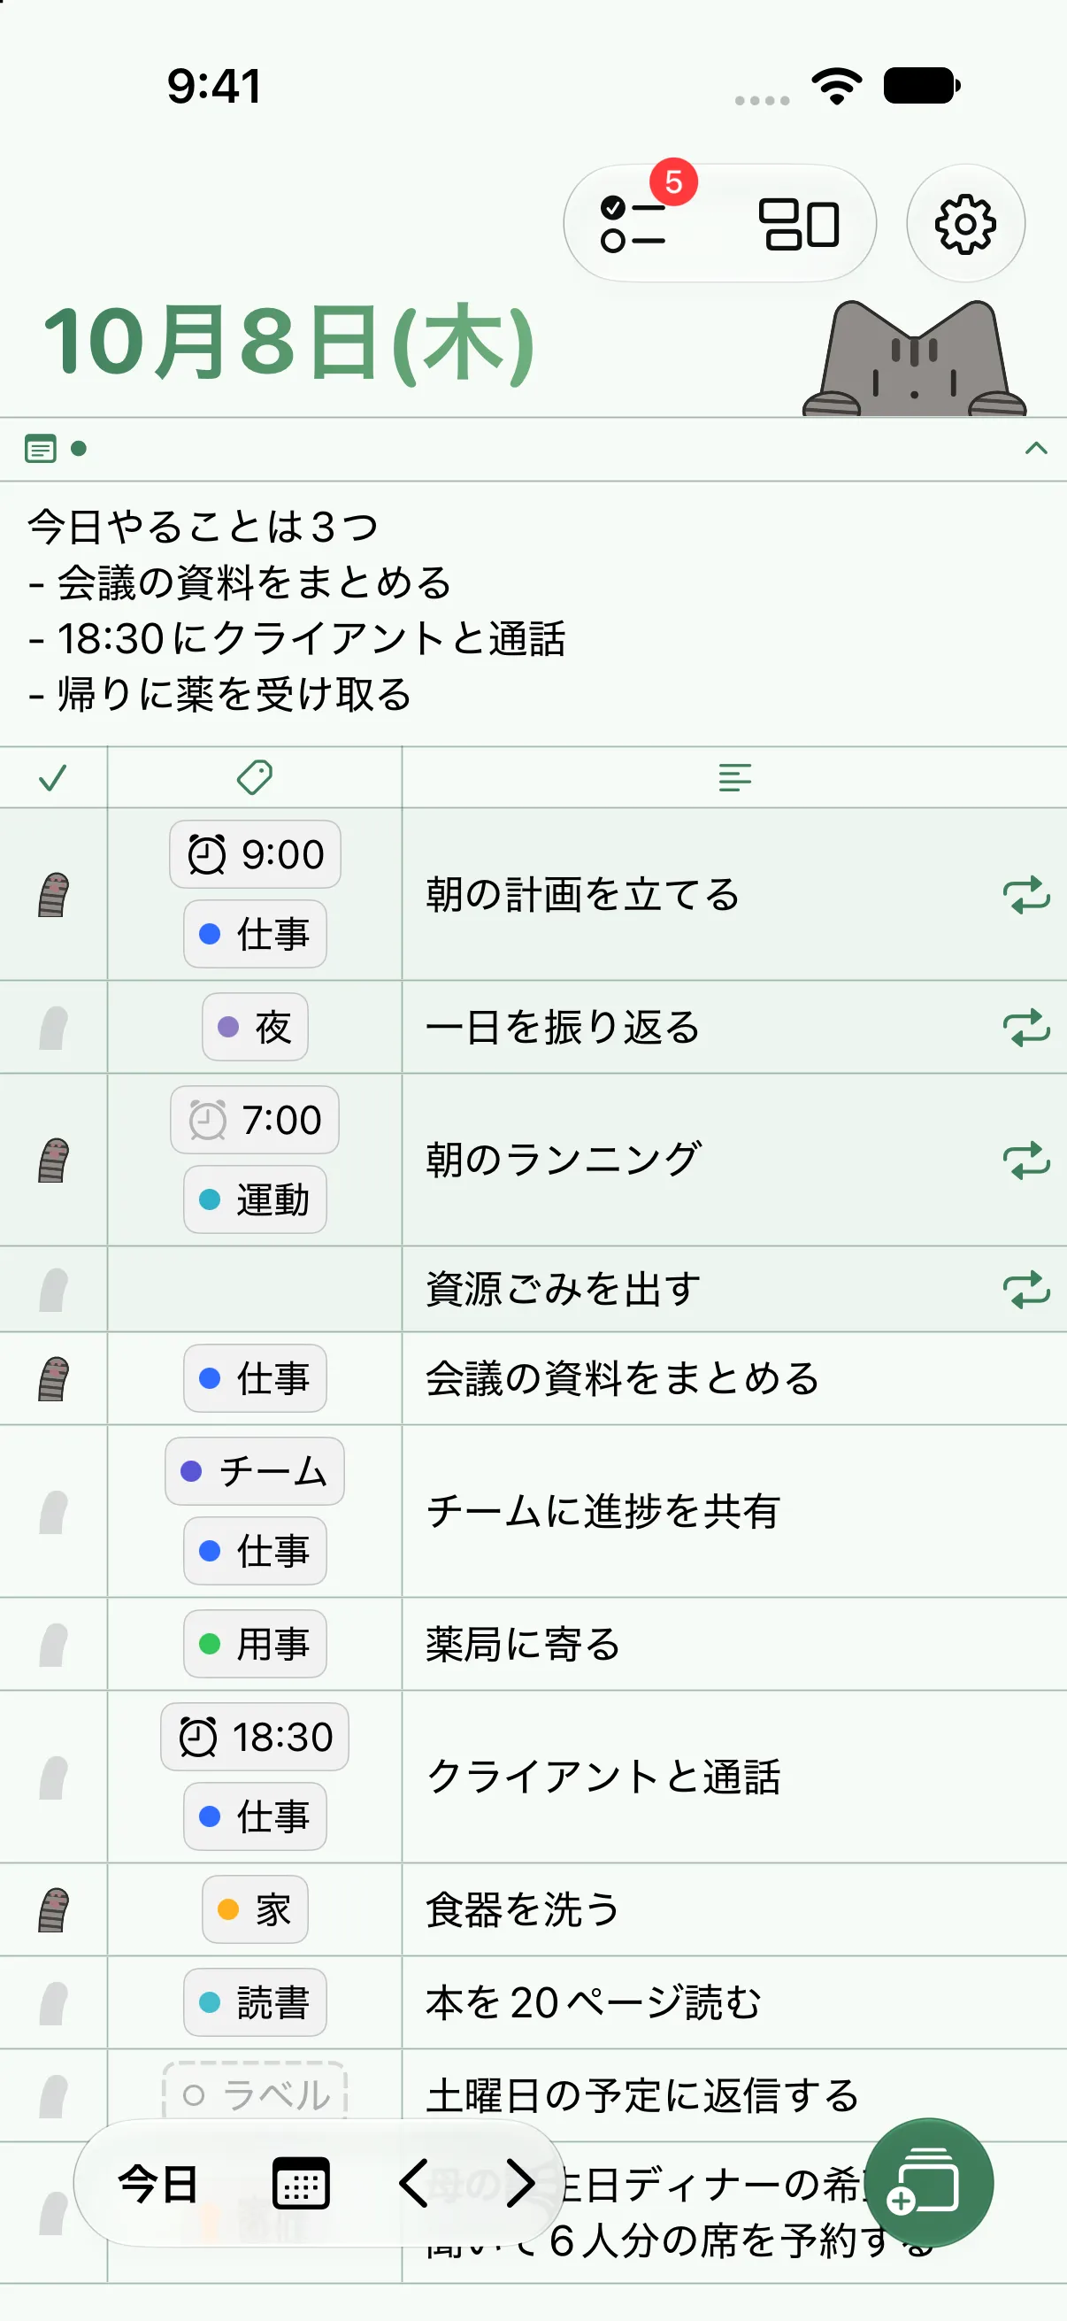Tap the repeat icon on 朝の計画を立てる
This screenshot has width=1067, height=2321.
tap(1026, 895)
